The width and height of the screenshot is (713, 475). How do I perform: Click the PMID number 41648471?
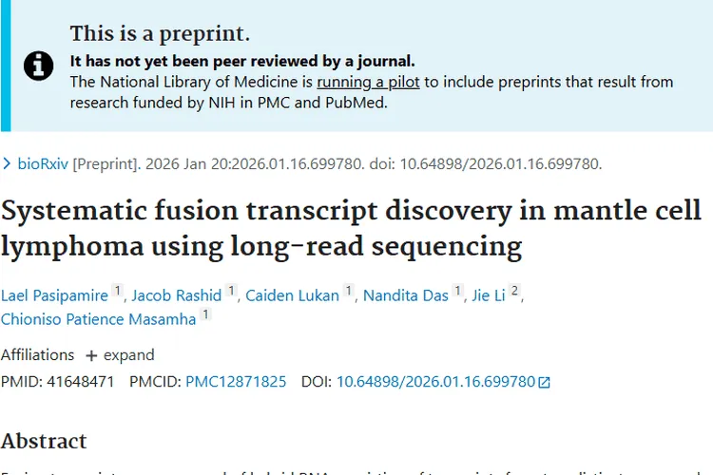80,382
